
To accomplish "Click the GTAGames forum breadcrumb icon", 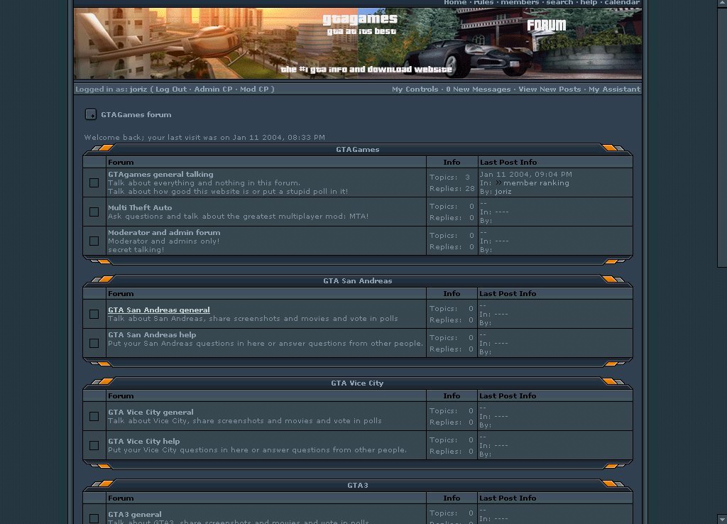I will [91, 114].
